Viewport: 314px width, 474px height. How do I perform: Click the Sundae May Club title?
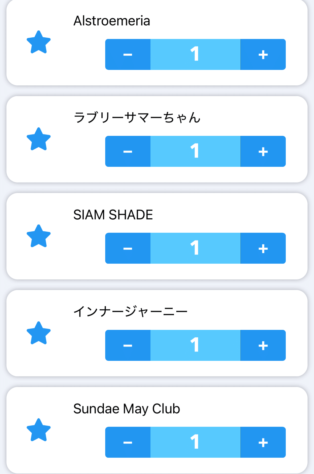(127, 409)
